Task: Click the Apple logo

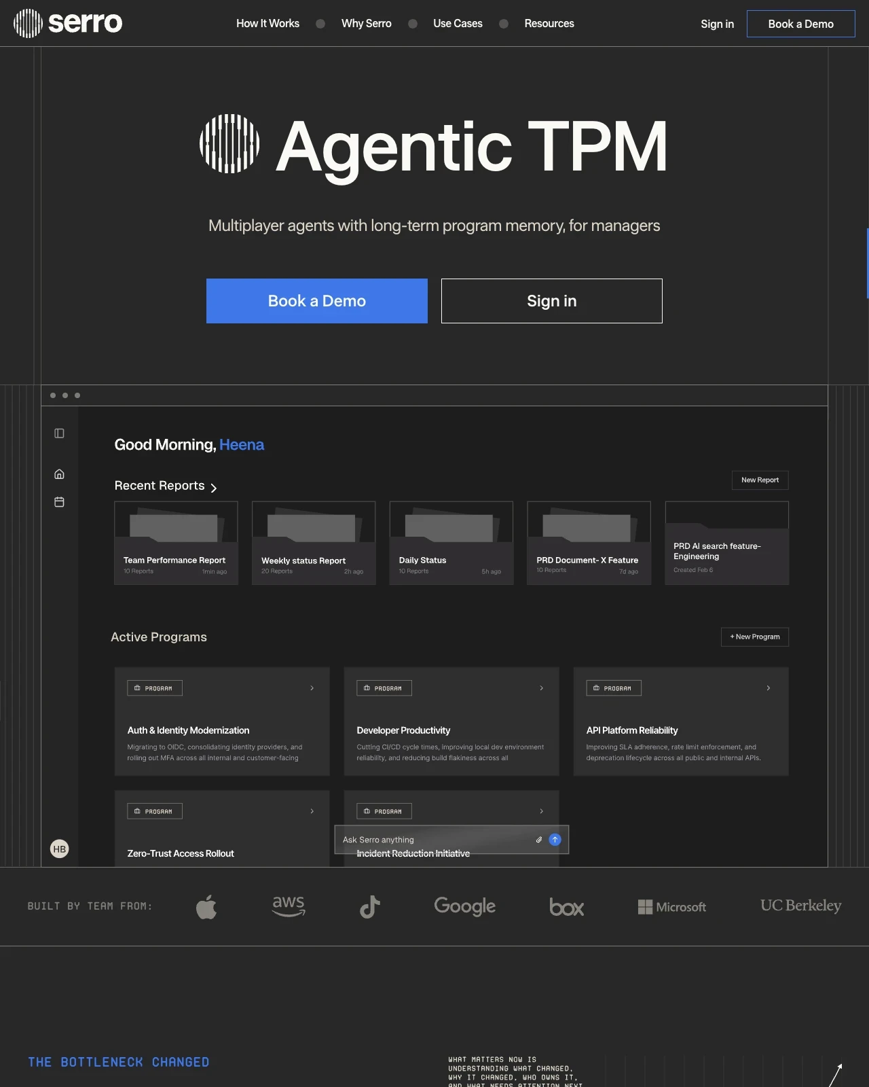Action: coord(206,906)
